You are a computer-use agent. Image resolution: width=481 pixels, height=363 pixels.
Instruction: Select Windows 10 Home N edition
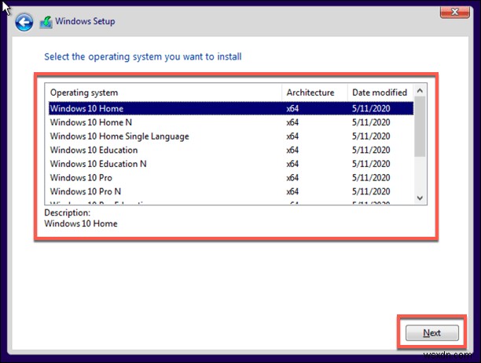click(231, 122)
